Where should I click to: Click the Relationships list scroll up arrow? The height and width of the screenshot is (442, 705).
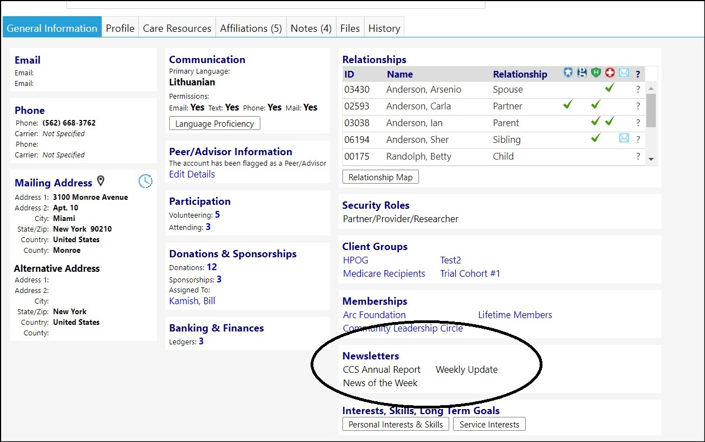point(651,88)
